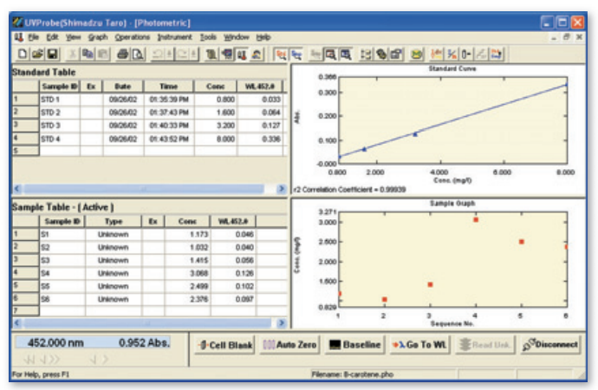598x390 pixels.
Task: Open the Edit menu
Action: pos(52,37)
